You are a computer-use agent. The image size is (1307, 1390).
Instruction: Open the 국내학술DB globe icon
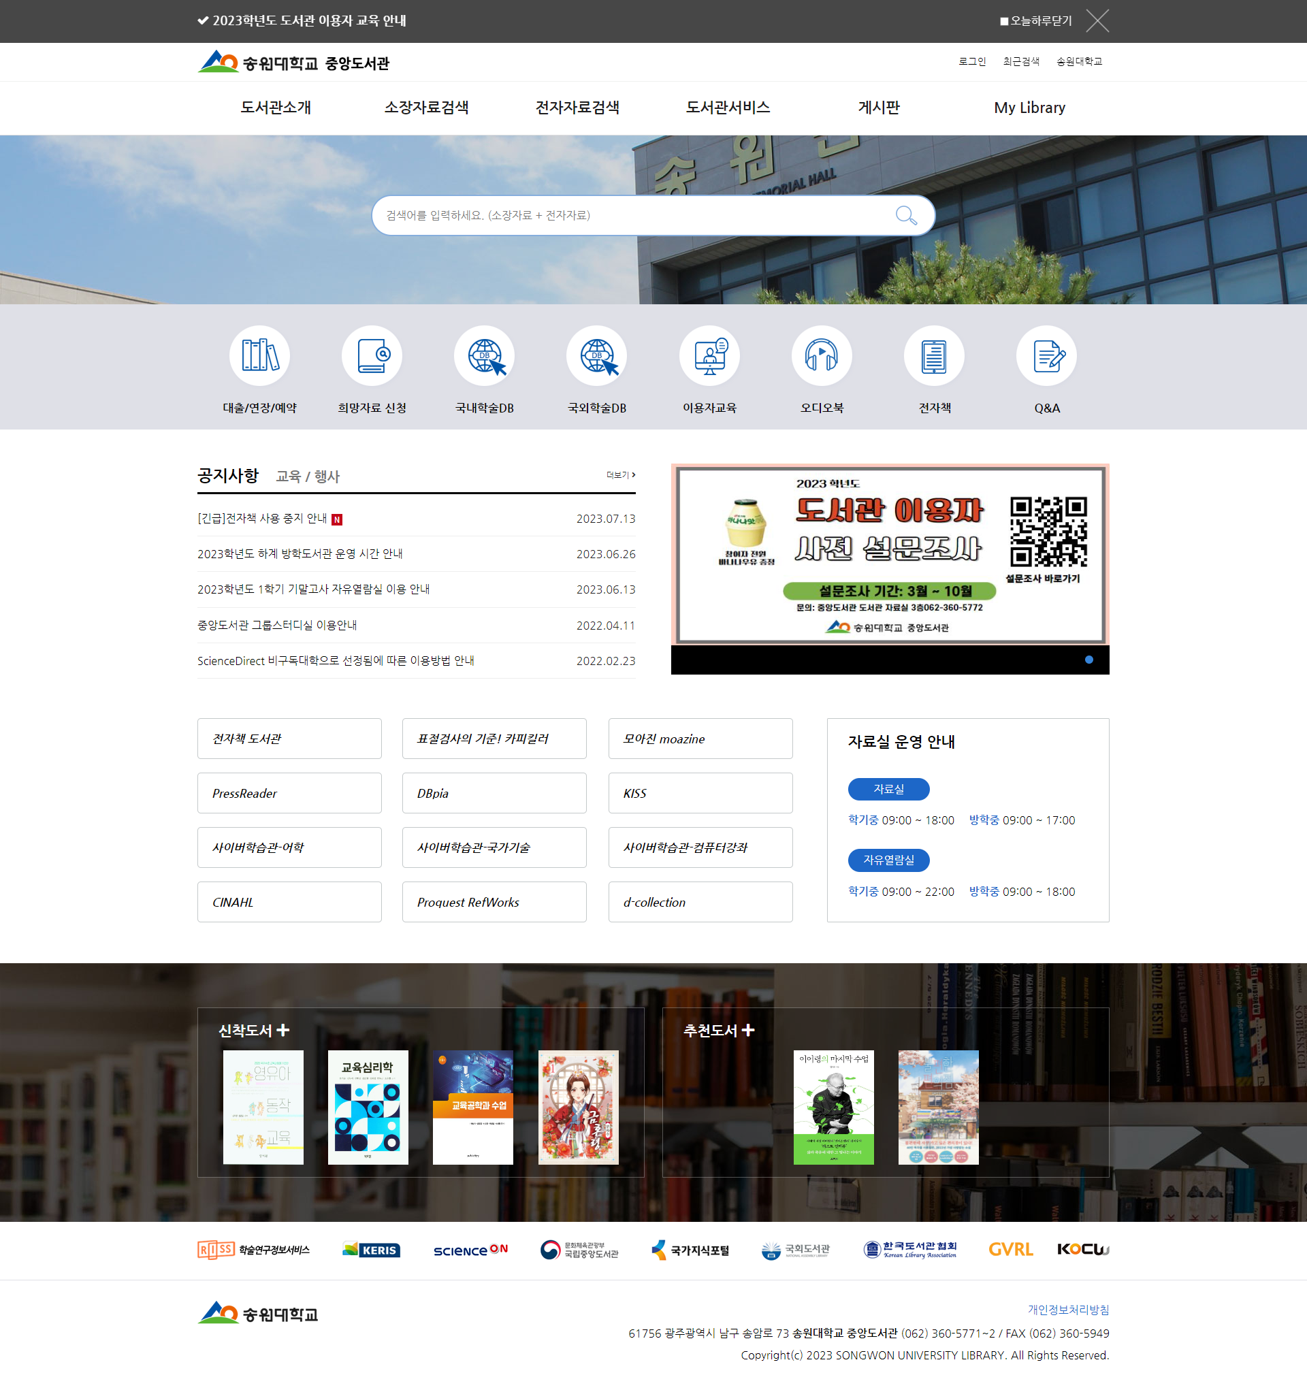[x=485, y=355]
